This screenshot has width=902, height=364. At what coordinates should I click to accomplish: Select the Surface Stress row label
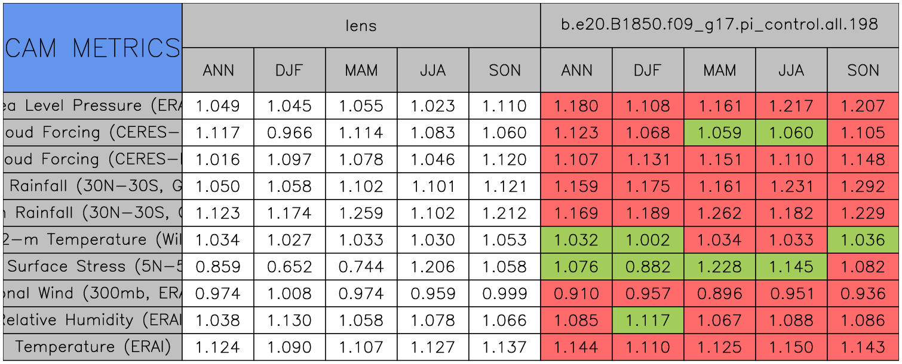point(93,267)
